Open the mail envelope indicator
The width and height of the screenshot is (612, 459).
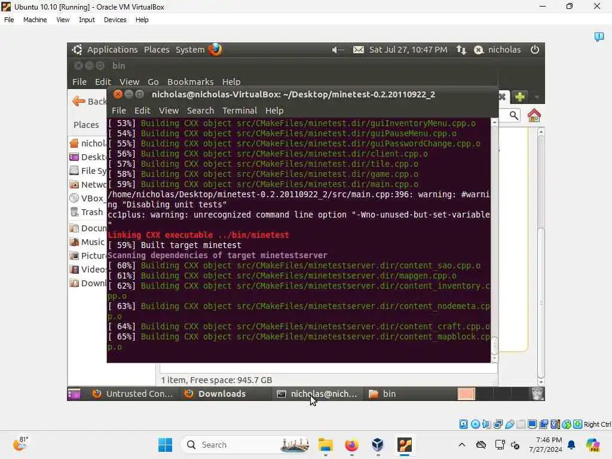(x=359, y=50)
